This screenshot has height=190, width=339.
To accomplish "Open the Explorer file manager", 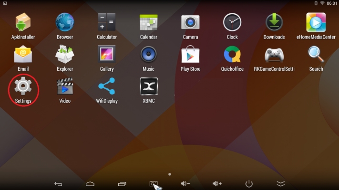I will tap(65, 58).
